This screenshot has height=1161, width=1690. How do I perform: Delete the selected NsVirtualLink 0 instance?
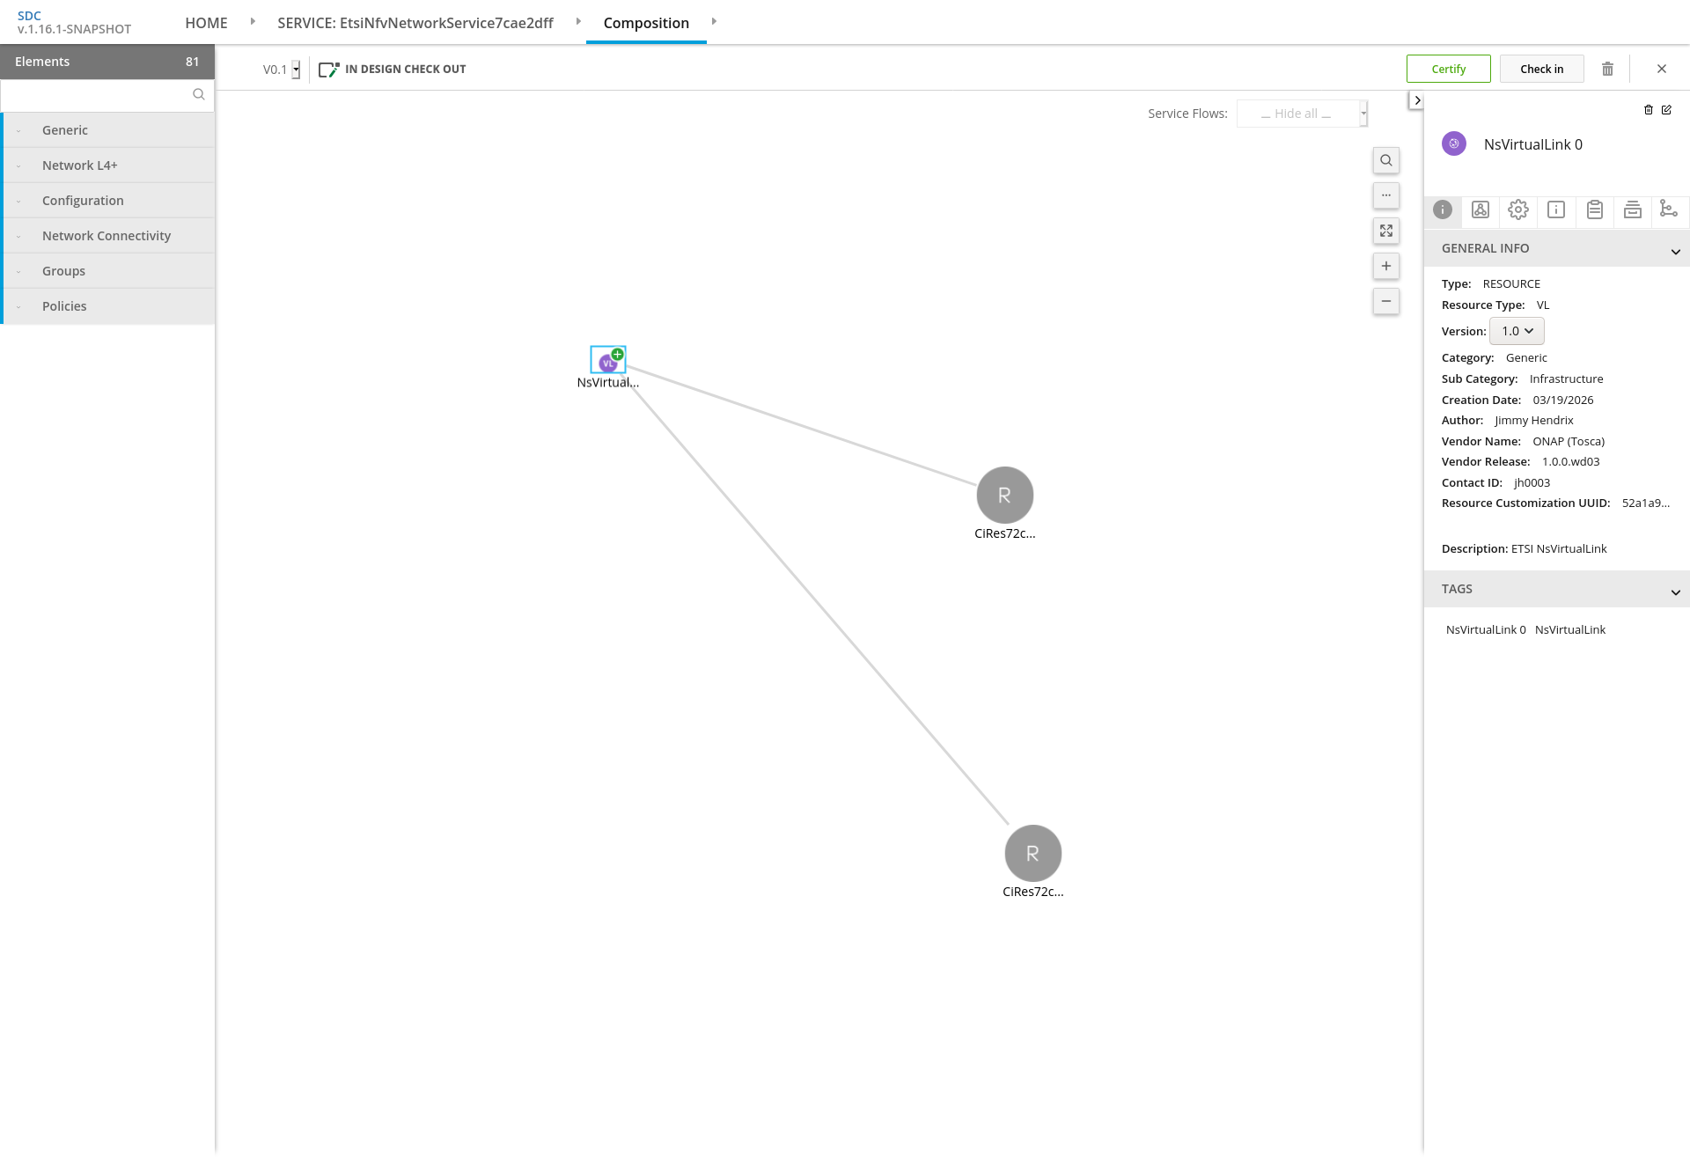click(1649, 110)
